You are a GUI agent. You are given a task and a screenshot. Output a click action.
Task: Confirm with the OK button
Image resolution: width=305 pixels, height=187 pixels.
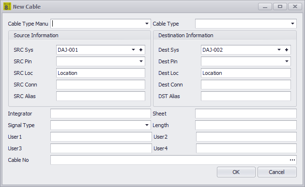click(x=236, y=172)
